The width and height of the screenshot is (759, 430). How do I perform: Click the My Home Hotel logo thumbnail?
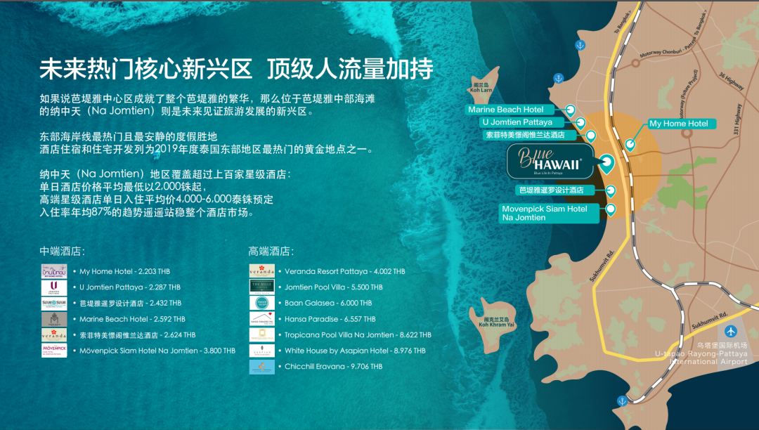coord(53,271)
